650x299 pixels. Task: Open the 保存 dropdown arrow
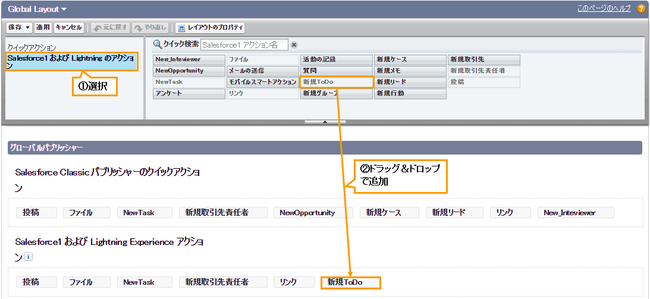28,28
